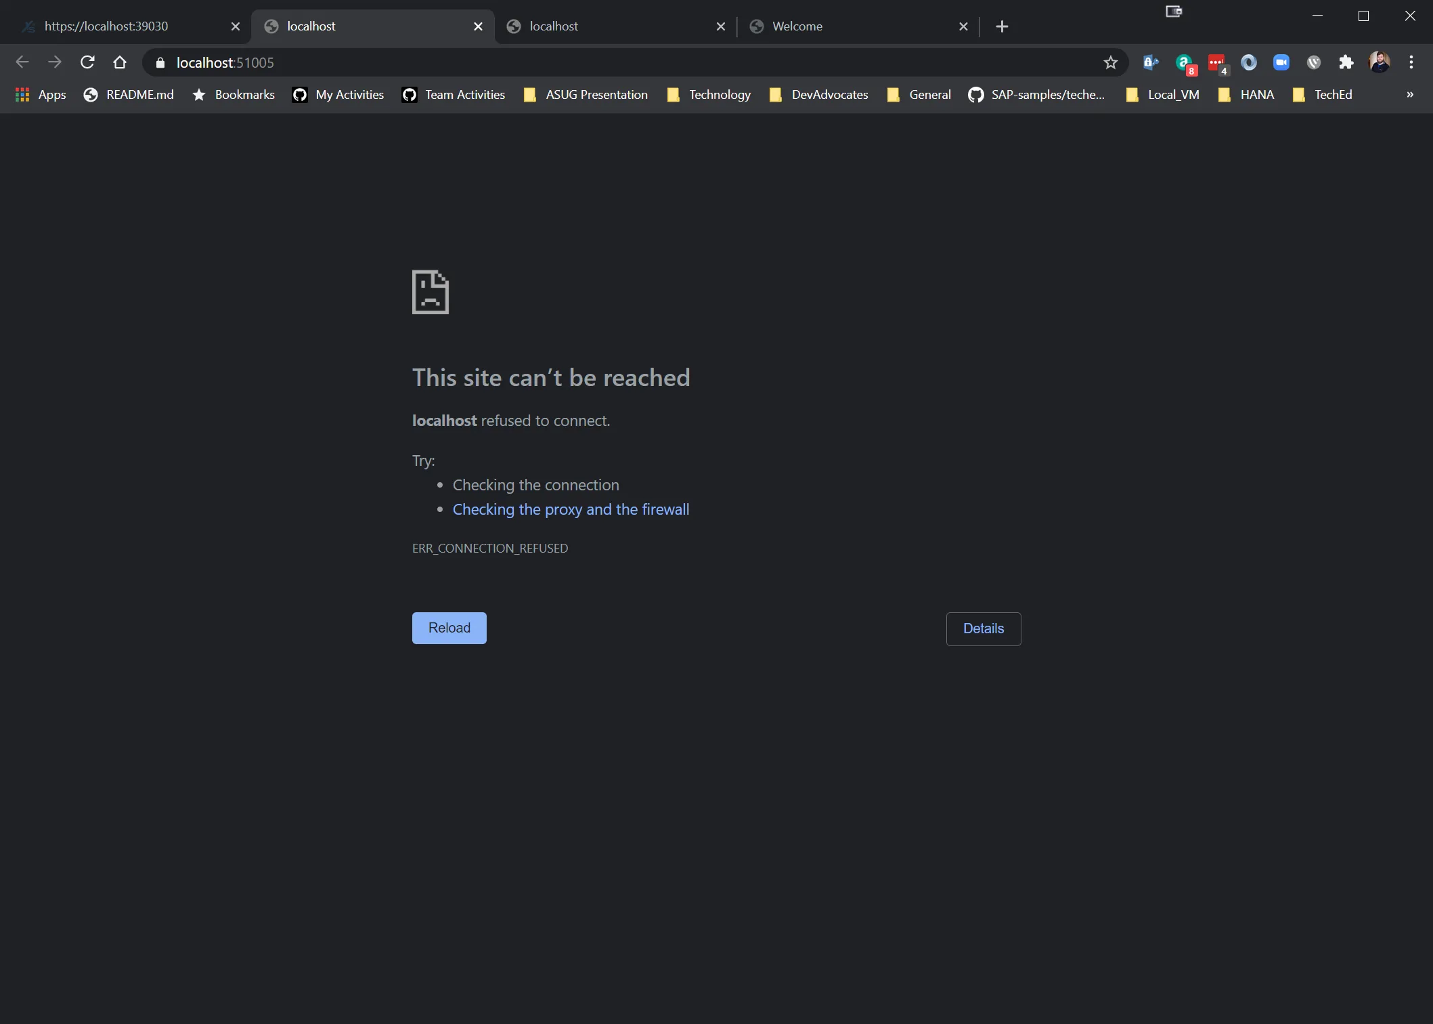1433x1024 pixels.
Task: Open the user profile avatar
Action: click(x=1379, y=62)
